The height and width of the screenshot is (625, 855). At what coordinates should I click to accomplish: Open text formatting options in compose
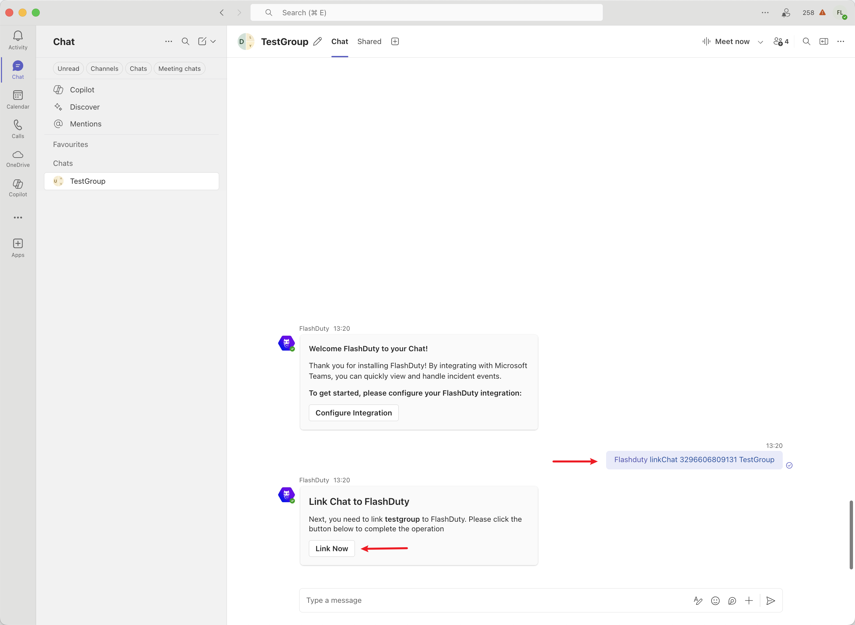[x=698, y=601]
